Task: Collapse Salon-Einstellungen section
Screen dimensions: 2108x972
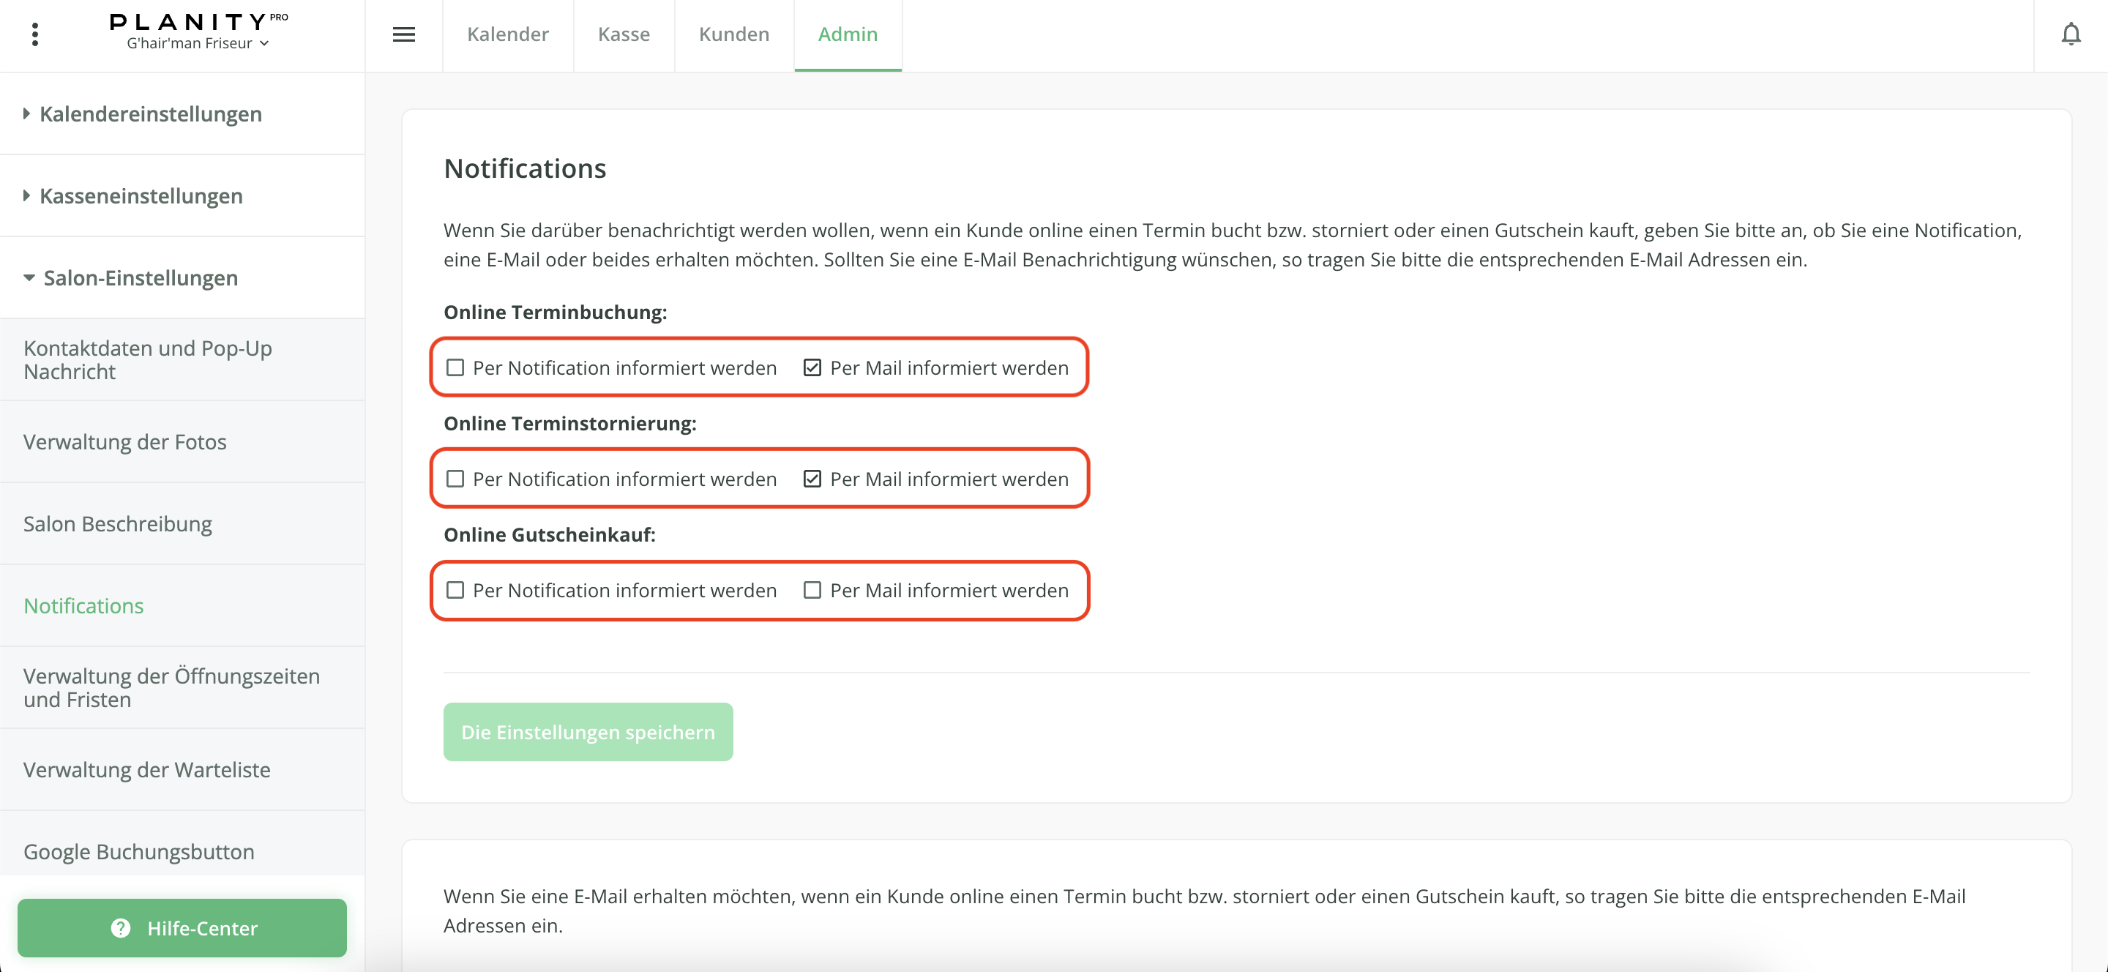Action: 140,277
